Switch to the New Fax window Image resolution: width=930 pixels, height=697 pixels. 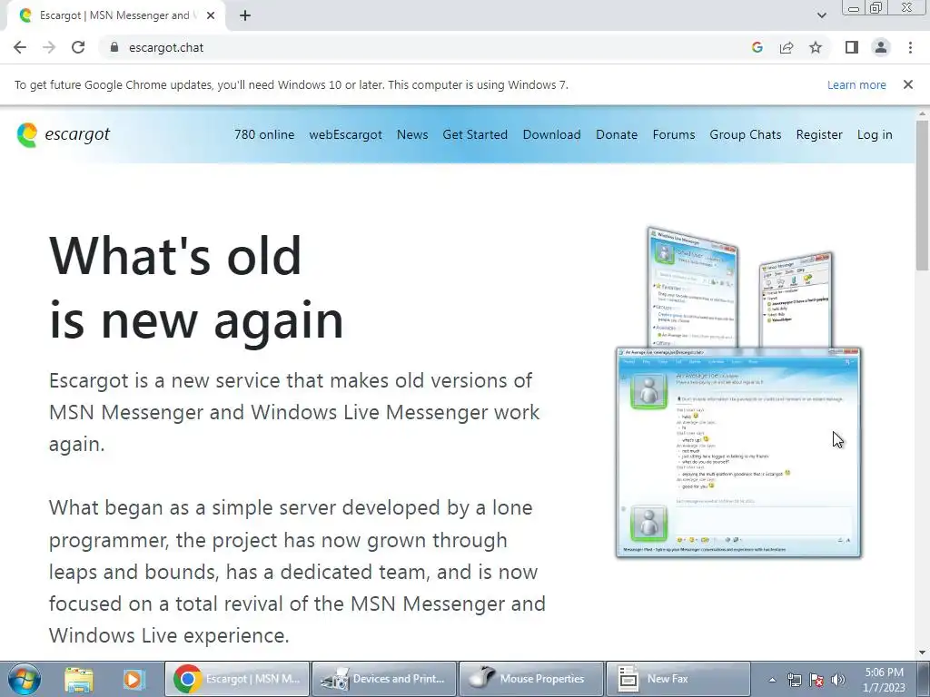(678, 679)
